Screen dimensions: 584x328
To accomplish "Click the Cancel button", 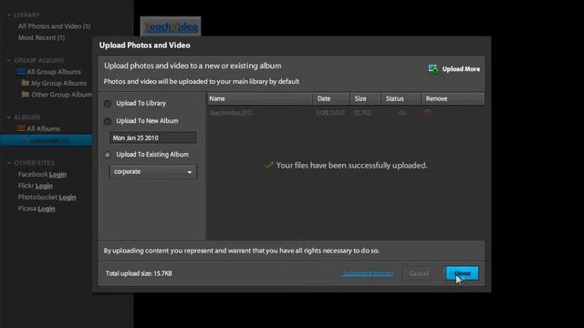I will point(419,273).
